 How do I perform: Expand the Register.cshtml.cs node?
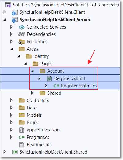click(46, 86)
